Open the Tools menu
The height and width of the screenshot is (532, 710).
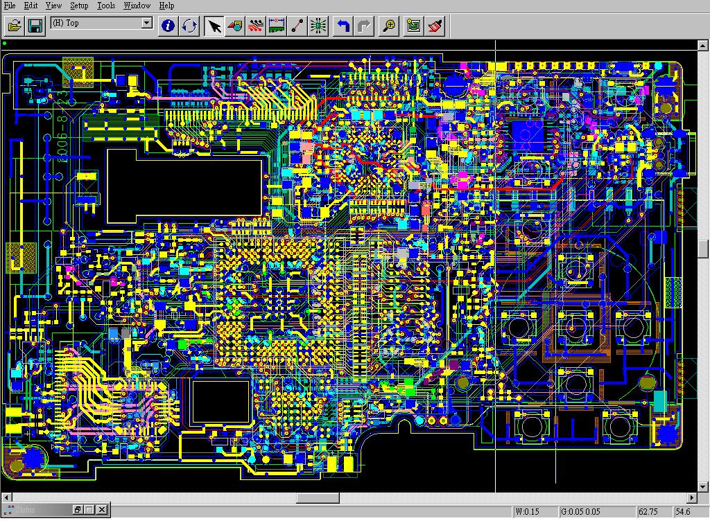pos(106,6)
